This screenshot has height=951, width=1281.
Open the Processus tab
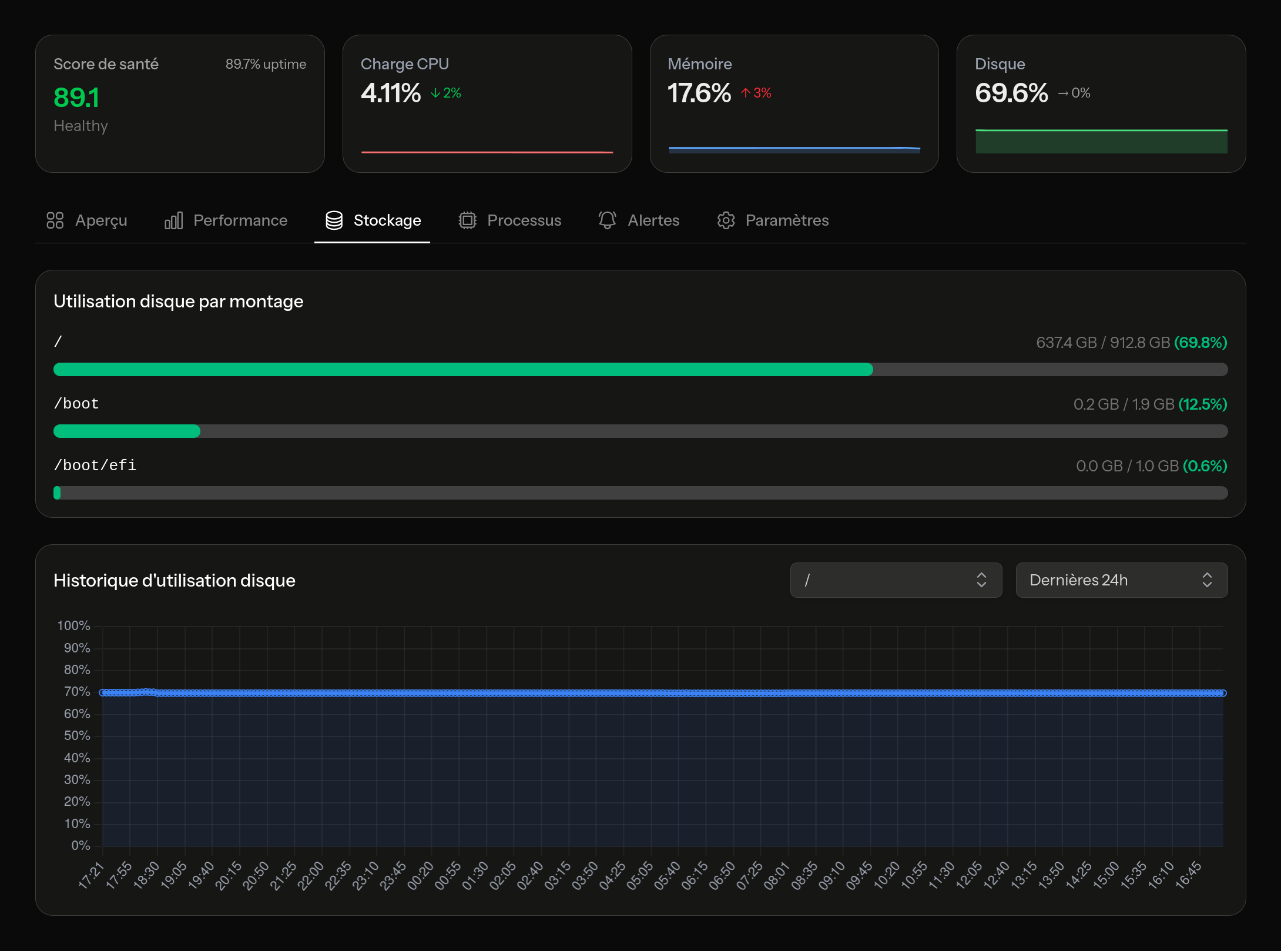click(x=524, y=220)
